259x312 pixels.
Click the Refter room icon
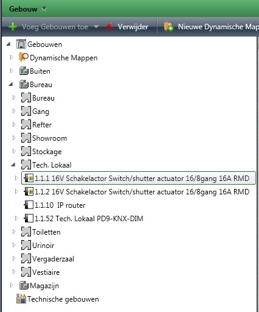[26, 124]
